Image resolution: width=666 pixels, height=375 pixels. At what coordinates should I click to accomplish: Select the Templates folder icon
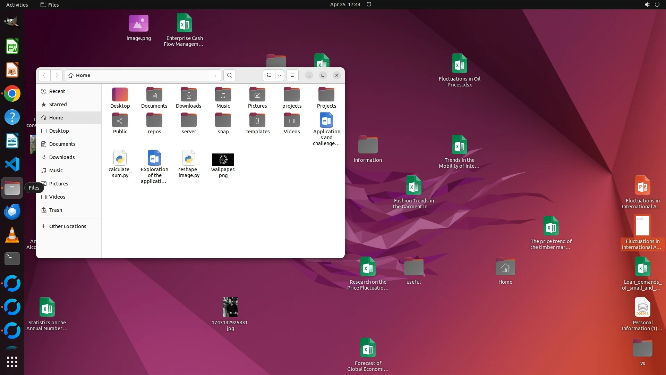point(257,120)
